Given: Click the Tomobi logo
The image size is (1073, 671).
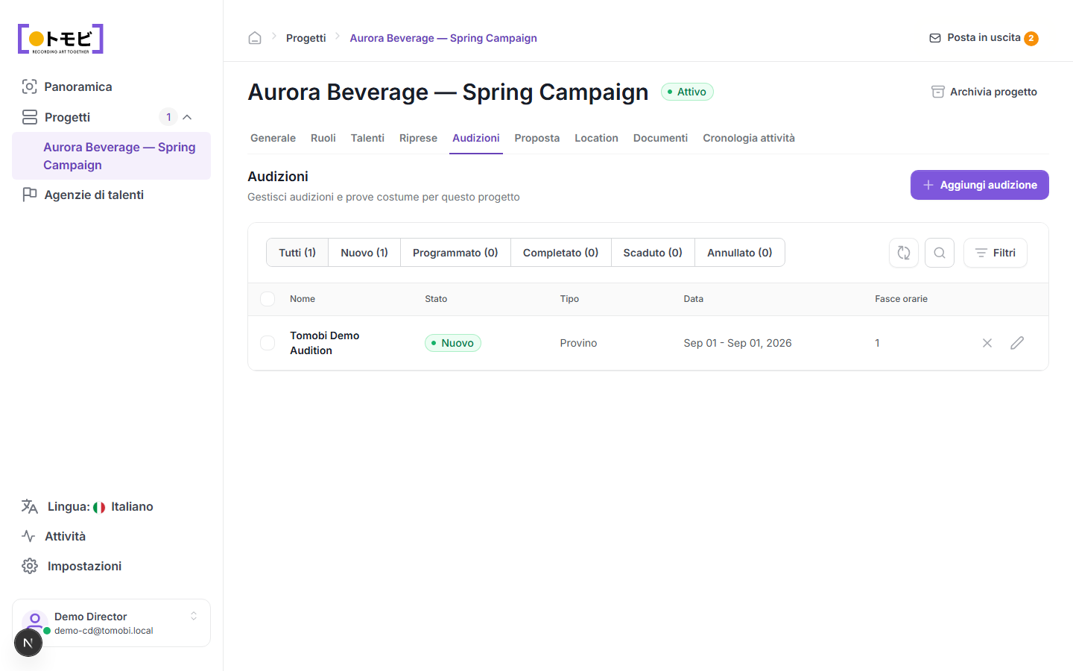Looking at the screenshot, I should [x=60, y=39].
